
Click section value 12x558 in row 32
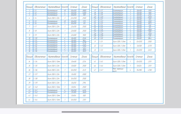coord(139,46)
